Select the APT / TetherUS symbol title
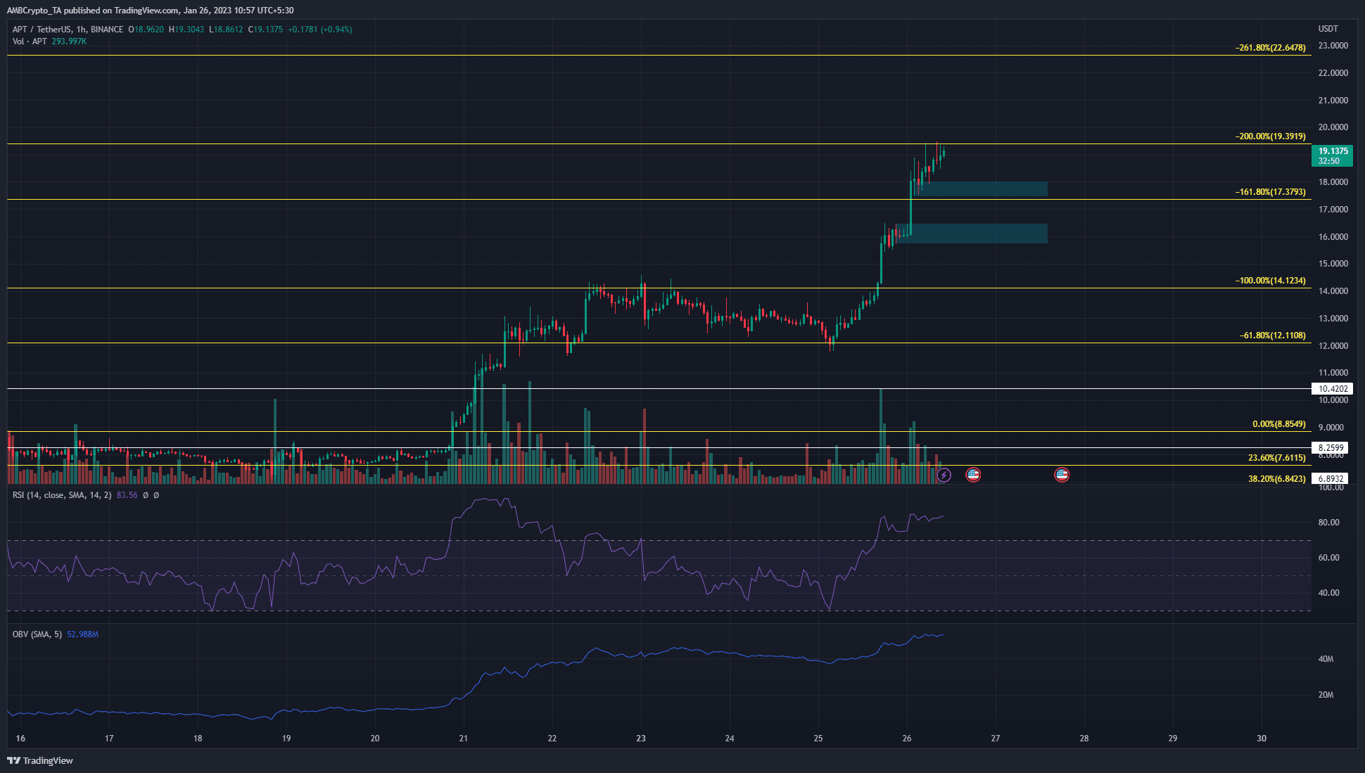 click(x=42, y=30)
